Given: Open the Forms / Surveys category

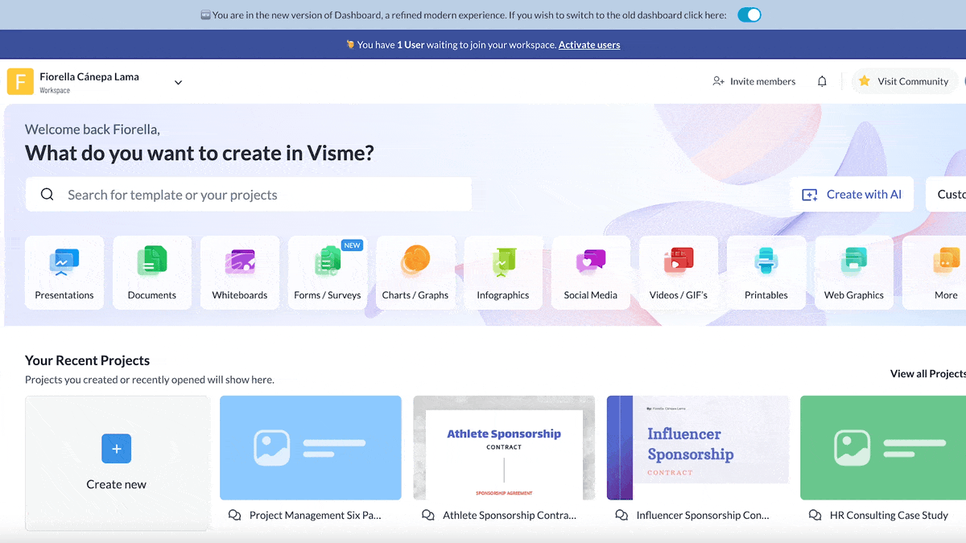Looking at the screenshot, I should pos(328,273).
